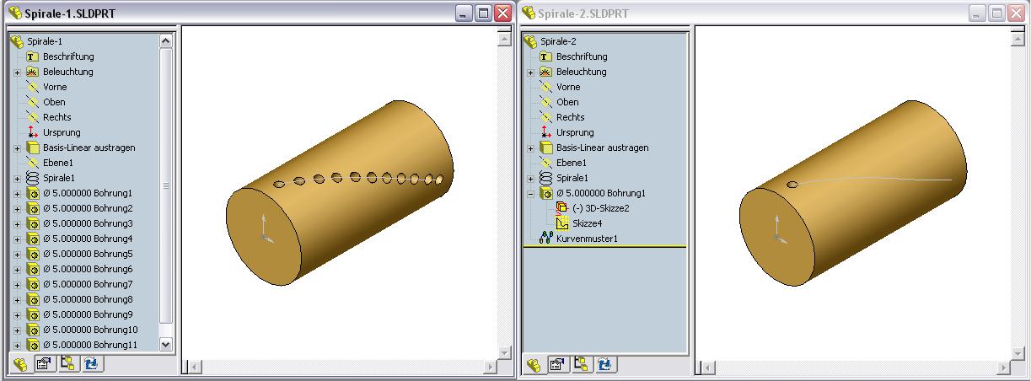Collapse Bohrung1 node in Spirale-2 tree

tap(530, 194)
